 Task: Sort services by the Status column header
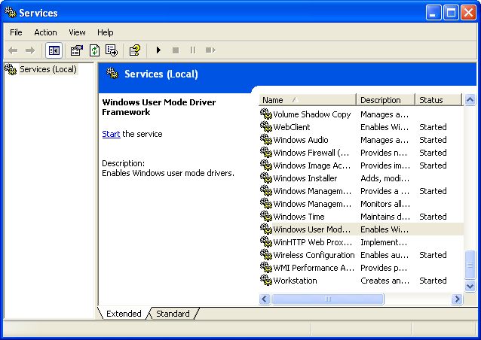coord(437,100)
